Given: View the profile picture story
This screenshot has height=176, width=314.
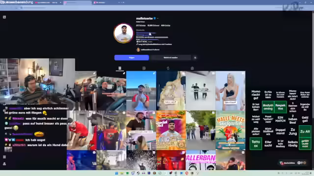Looking at the screenshot, I should [x=123, y=33].
